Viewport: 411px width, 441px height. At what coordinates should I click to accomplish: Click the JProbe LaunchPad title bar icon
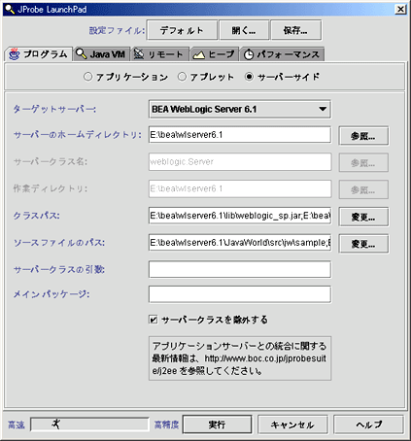point(10,10)
